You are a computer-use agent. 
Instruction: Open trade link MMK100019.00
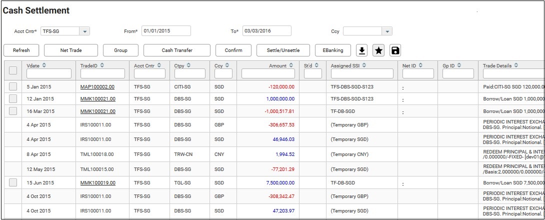(x=97, y=183)
